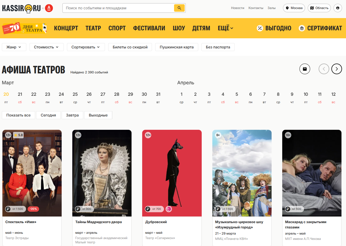Screen dimensions: 346x246
Task: Open the Дубровский event poster
Action: click(x=172, y=173)
